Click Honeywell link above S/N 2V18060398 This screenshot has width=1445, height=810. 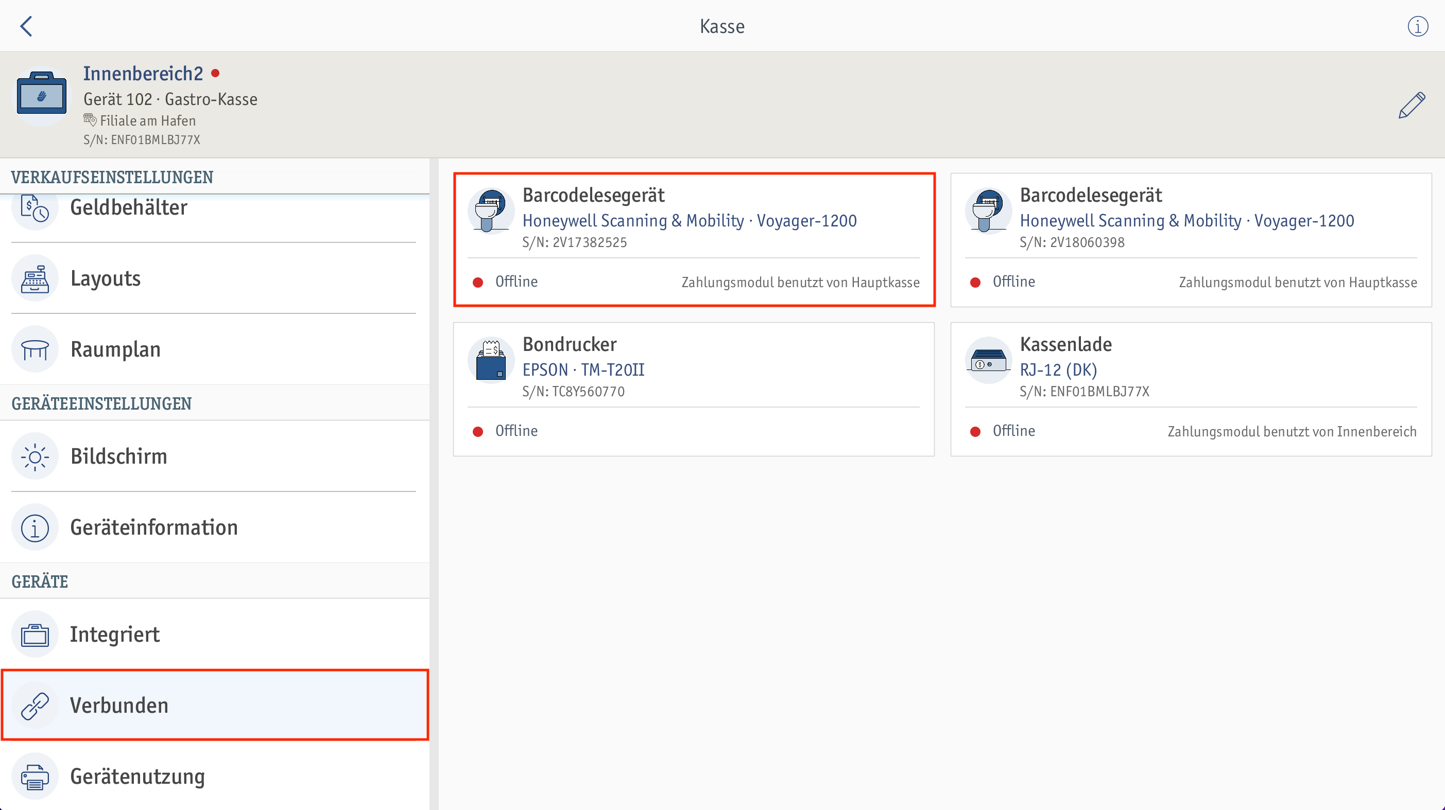(x=1187, y=221)
